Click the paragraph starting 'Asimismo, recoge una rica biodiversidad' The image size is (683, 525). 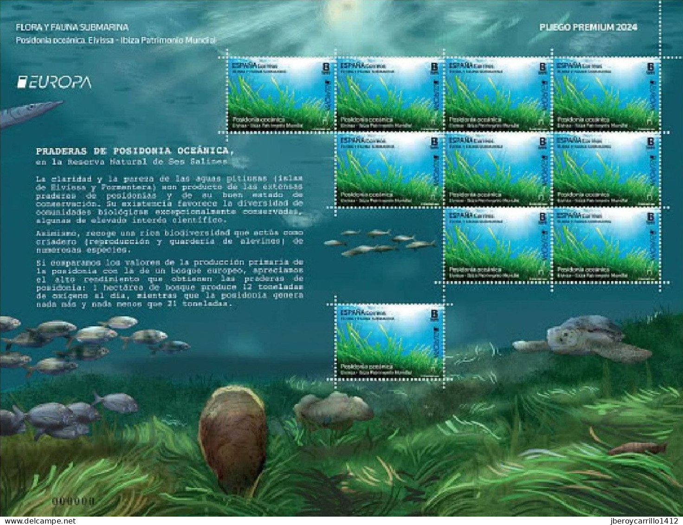click(169, 241)
